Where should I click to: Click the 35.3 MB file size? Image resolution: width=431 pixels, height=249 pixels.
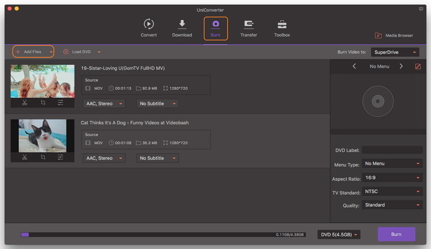click(150, 143)
